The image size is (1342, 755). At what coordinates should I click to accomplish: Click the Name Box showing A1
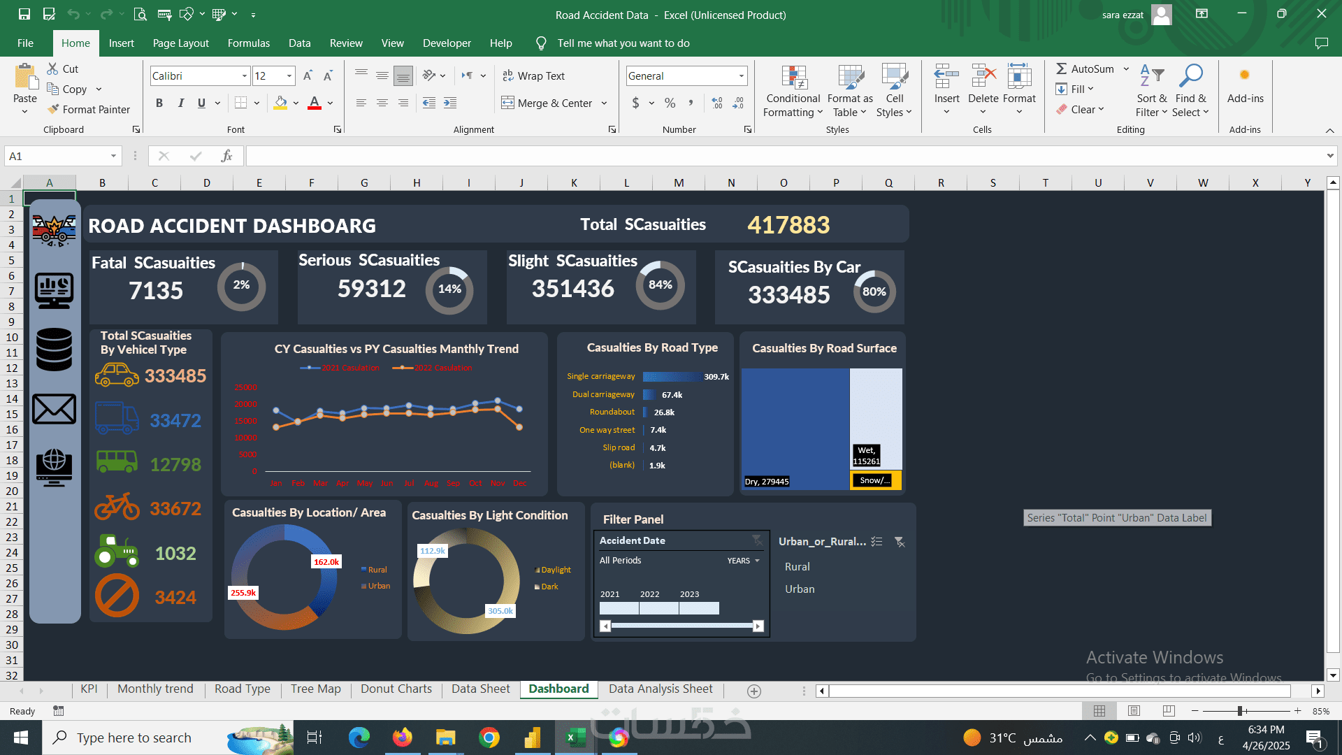(x=57, y=156)
